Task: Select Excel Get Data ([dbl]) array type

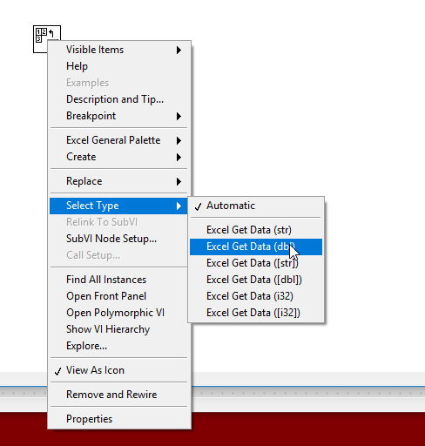Action: [x=256, y=280]
